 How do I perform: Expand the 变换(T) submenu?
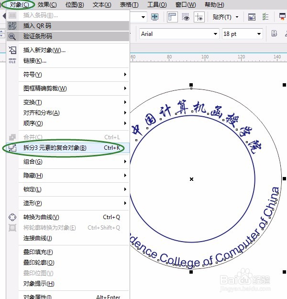68,102
